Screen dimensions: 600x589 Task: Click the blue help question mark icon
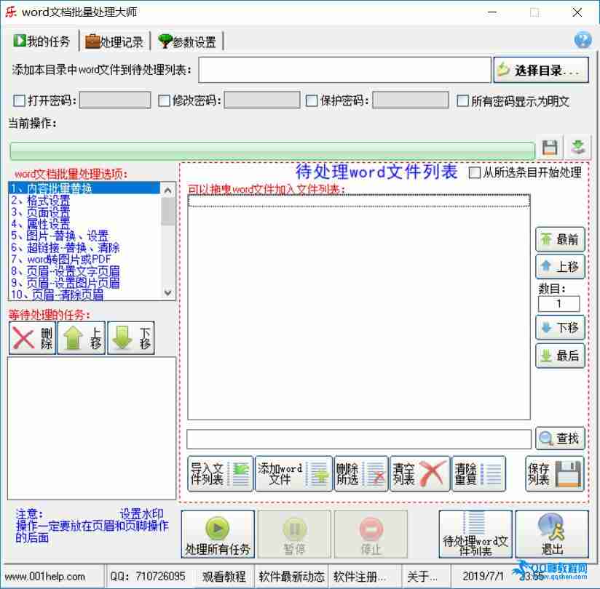click(x=583, y=40)
